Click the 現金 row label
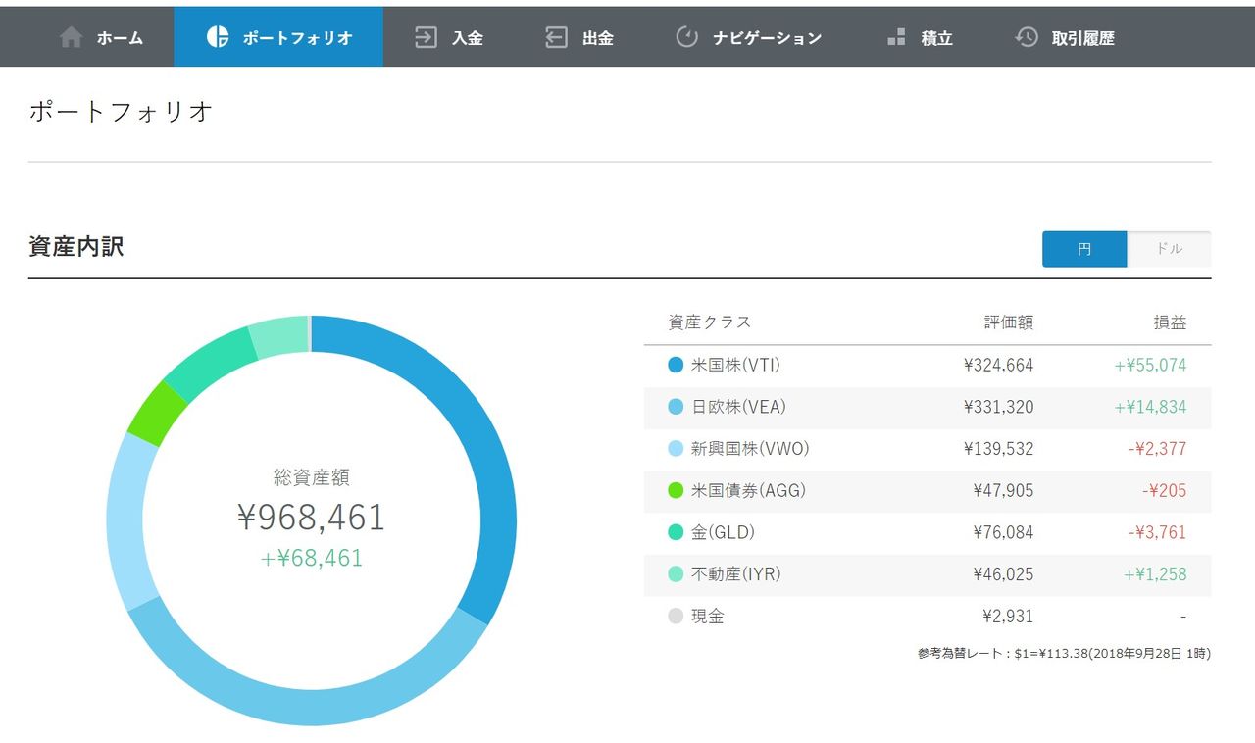1255x743 pixels. (x=708, y=617)
